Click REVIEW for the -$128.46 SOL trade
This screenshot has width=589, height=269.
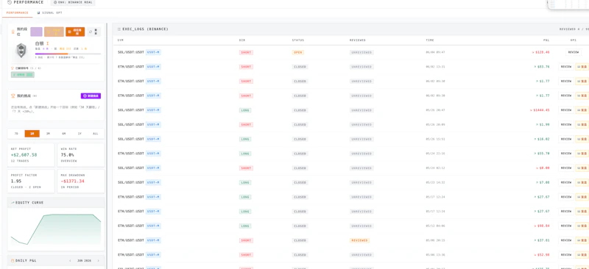(574, 52)
